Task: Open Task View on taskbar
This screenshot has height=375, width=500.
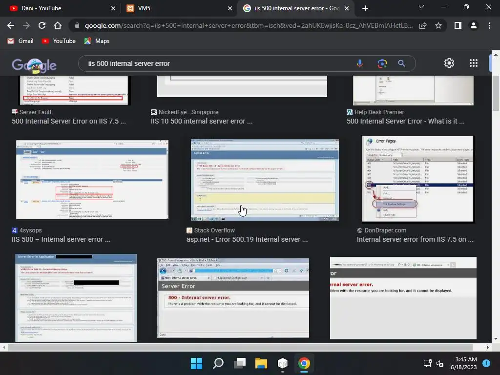Action: click(x=240, y=363)
